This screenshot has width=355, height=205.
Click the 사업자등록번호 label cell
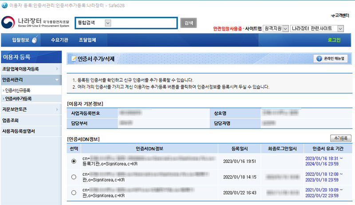[x=92, y=113]
